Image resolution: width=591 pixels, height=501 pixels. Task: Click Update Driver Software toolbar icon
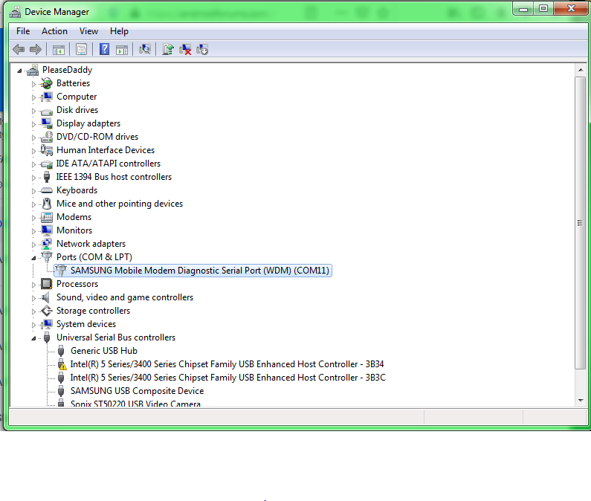point(168,49)
